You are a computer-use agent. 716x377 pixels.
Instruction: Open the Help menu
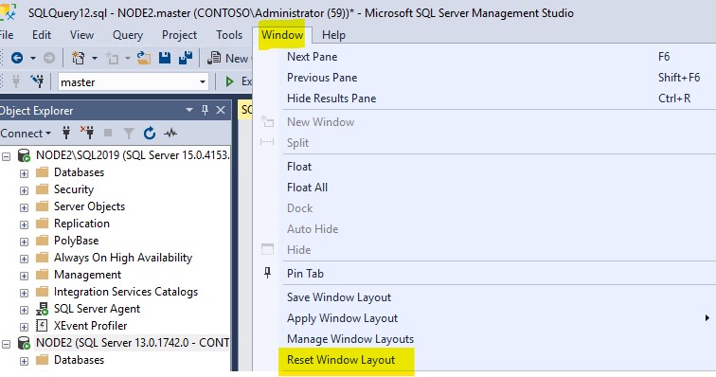(333, 35)
